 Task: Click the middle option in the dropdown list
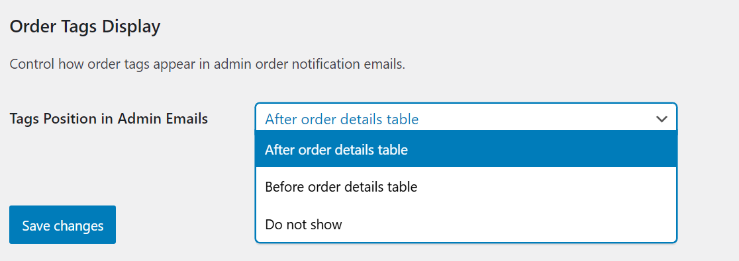(x=466, y=187)
